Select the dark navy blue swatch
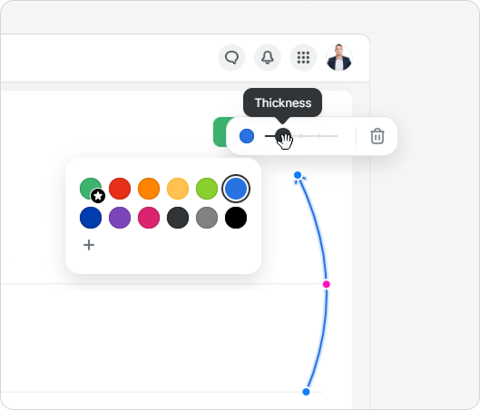The height and width of the screenshot is (410, 480). coord(91,218)
